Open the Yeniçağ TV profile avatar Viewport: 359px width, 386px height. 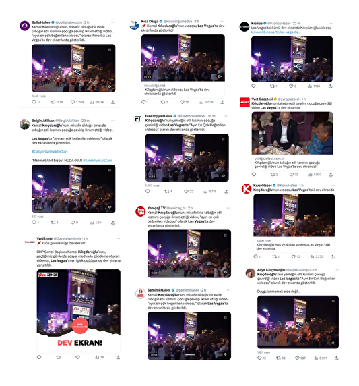[x=141, y=211]
